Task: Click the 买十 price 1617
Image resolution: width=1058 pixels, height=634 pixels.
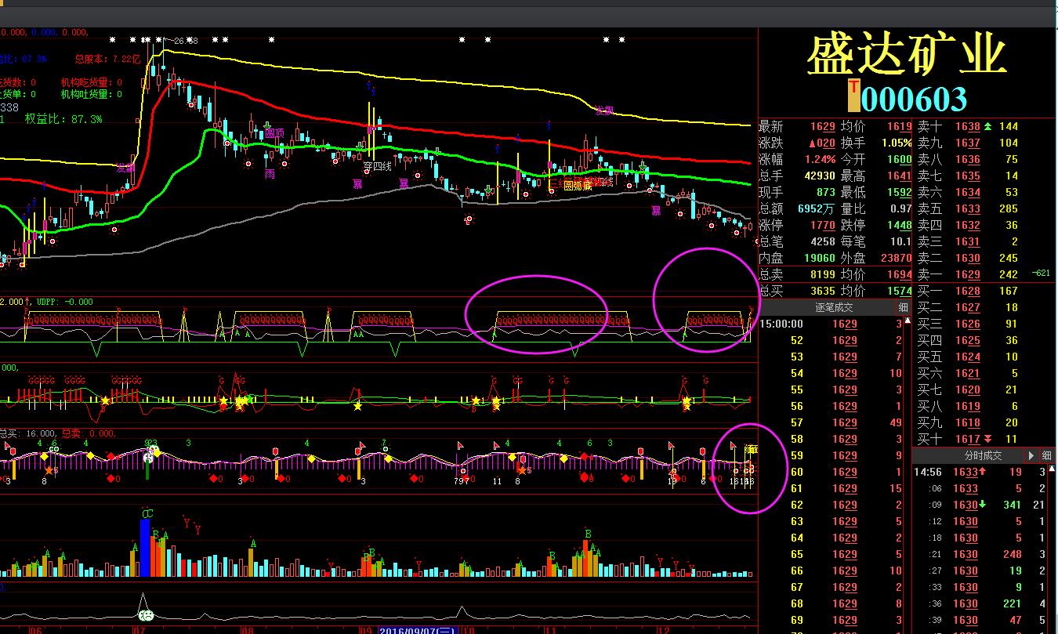Action: 968,439
